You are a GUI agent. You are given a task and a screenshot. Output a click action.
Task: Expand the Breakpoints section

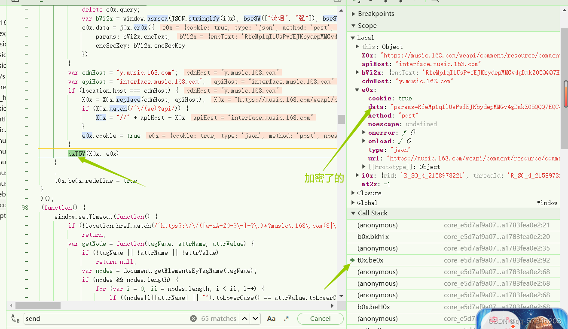pos(354,14)
